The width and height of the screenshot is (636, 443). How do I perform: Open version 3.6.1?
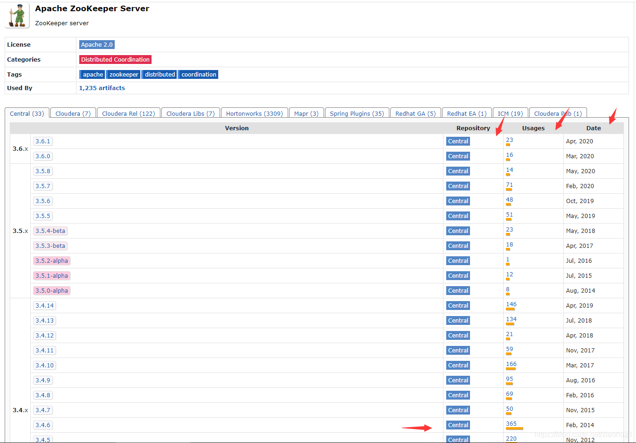42,141
